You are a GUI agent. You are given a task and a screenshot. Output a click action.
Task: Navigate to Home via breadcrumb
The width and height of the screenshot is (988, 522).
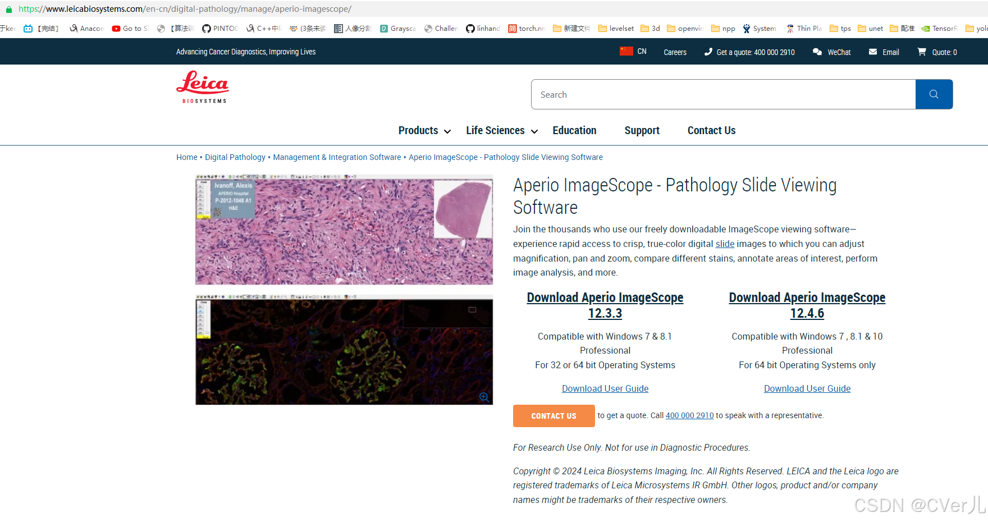click(187, 157)
